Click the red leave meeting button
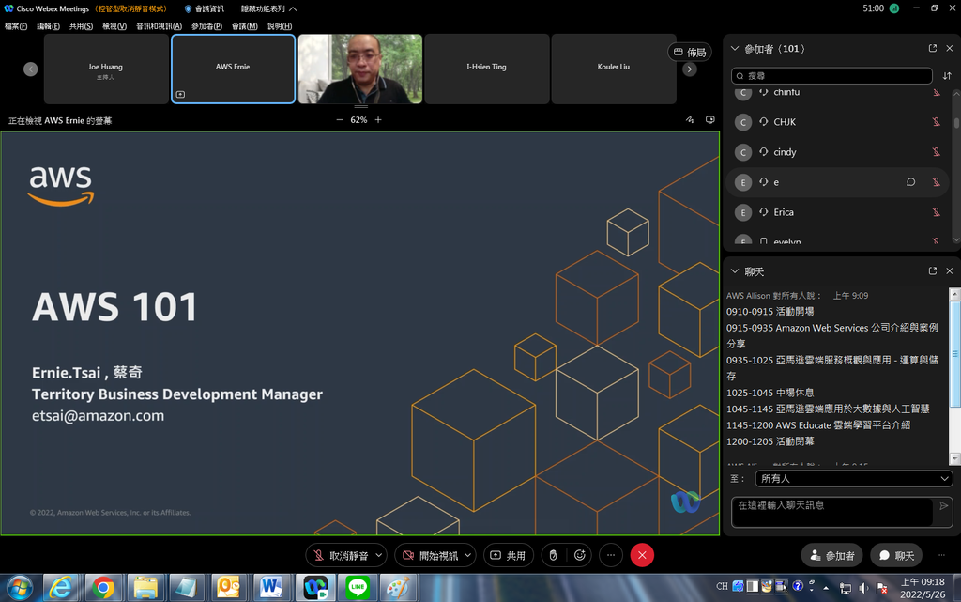Image resolution: width=961 pixels, height=602 pixels. click(x=642, y=555)
